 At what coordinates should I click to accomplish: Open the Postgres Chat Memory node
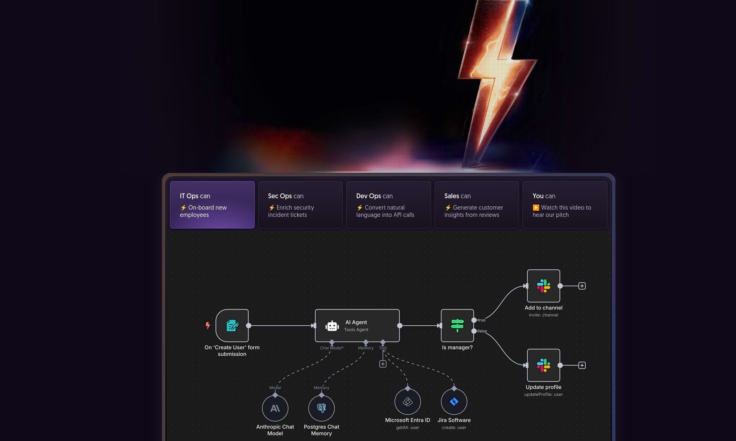321,408
